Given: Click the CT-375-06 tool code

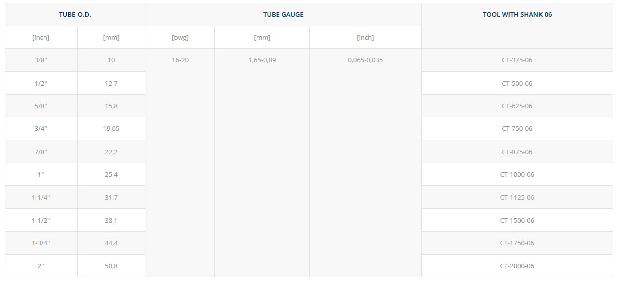Looking at the screenshot, I should 517,60.
